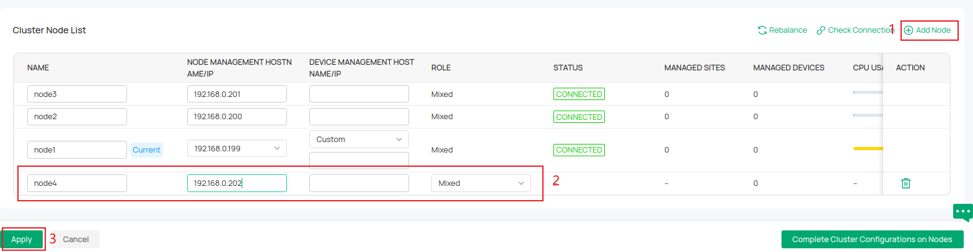Viewport: 973px width, 252px height.
Task: Click the Rebalance refresh icon
Action: (x=762, y=30)
